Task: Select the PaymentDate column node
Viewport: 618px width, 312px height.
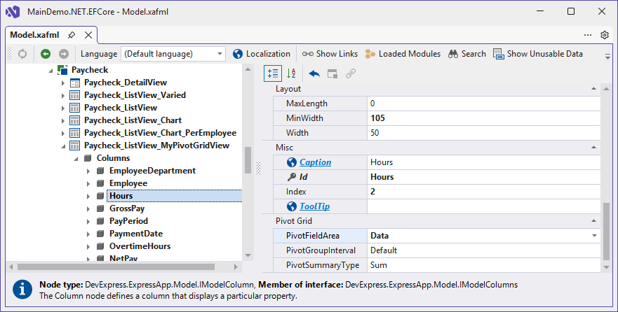Action: point(136,234)
